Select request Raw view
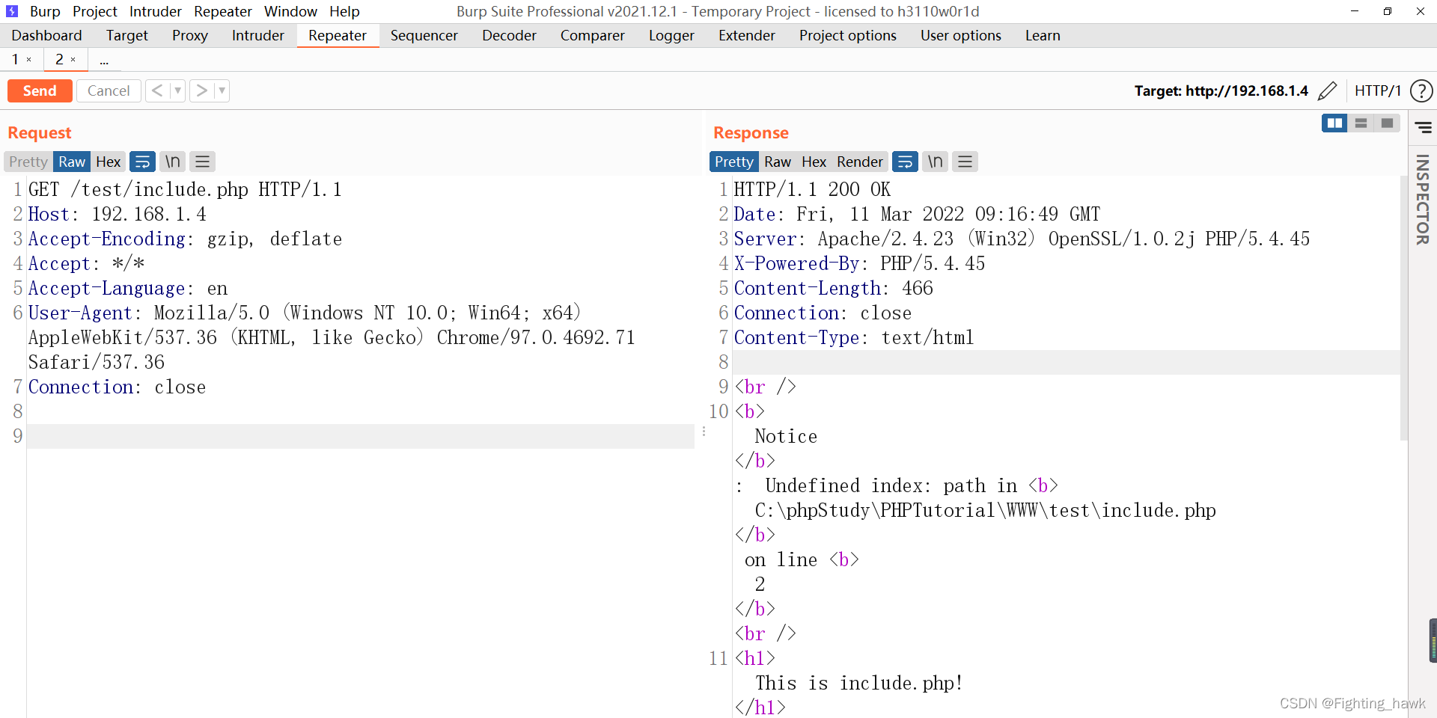The height and width of the screenshot is (718, 1437). [x=72, y=162]
